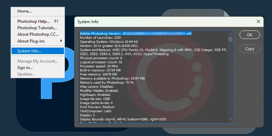The height and width of the screenshot is (136, 272).
Task: Click Operating System: Windows 10 64-bit line
Action: [x=109, y=42]
